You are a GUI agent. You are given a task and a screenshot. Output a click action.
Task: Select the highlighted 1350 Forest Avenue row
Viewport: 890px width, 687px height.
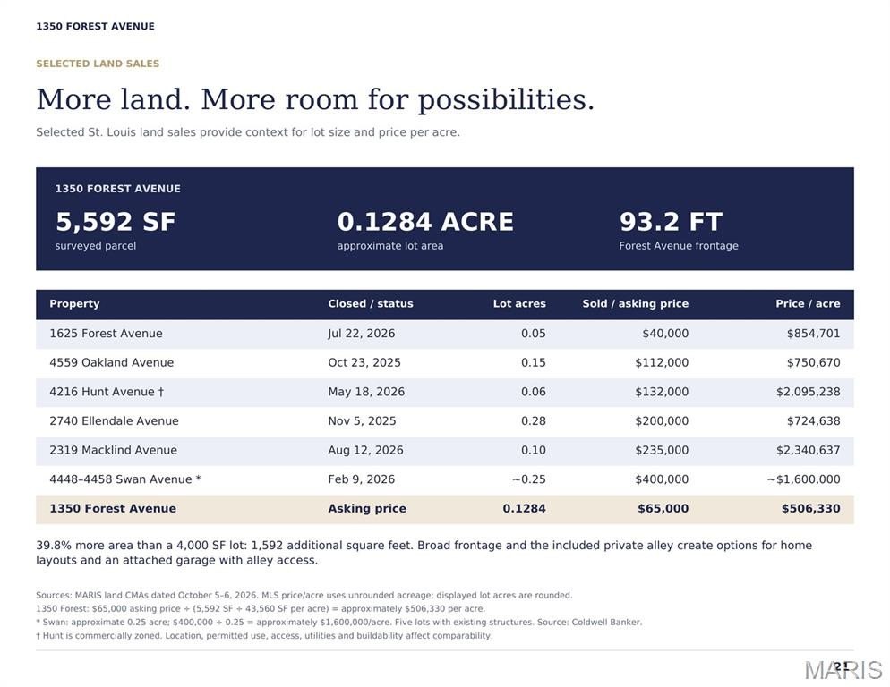pyautogui.click(x=444, y=509)
